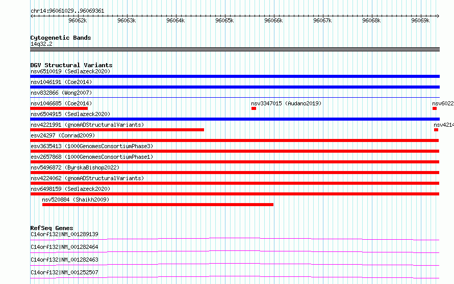Open the nsv6498159 (Sedlazeck2020) label
Image resolution: width=454 pixels, height=284 pixels.
click(70, 189)
